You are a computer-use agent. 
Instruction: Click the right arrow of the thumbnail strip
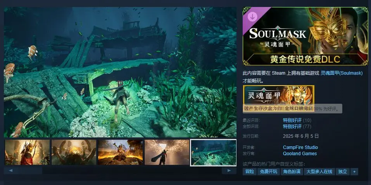click(x=229, y=170)
